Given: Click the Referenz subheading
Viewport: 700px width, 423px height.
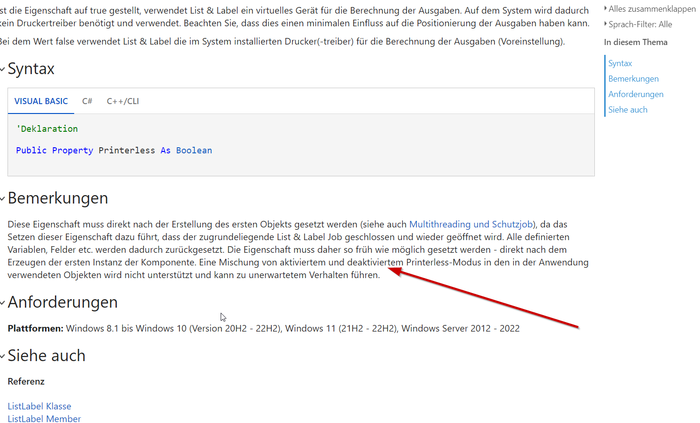Looking at the screenshot, I should pos(26,381).
